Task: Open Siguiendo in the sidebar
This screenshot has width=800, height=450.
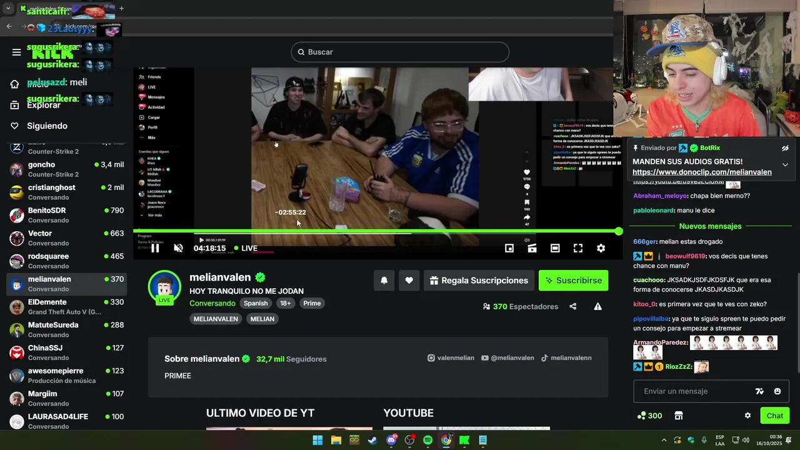Action: click(x=47, y=126)
